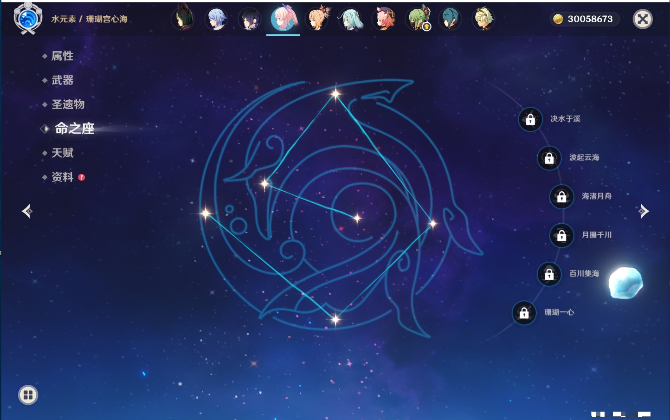Click the lock icon for 月摄千川
This screenshot has height=420, width=670.
(561, 235)
